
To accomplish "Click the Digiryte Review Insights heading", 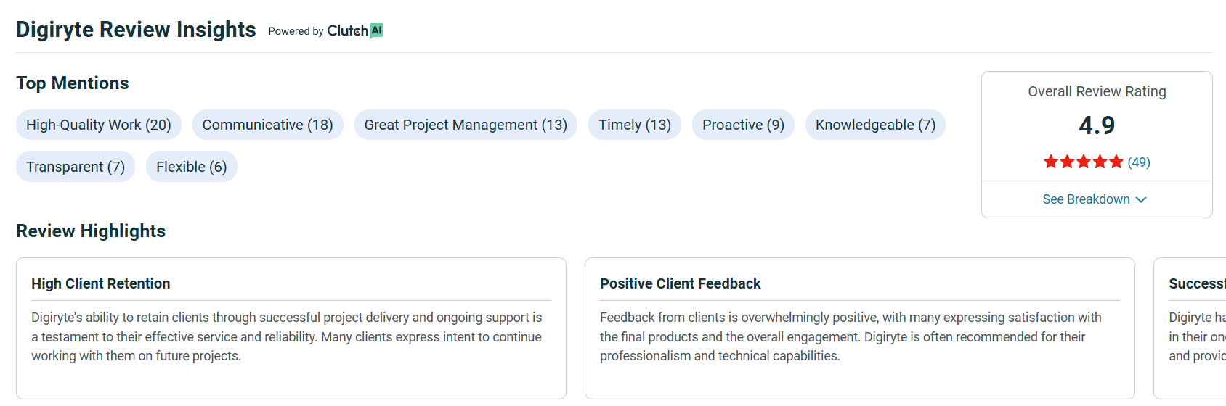I will (136, 30).
